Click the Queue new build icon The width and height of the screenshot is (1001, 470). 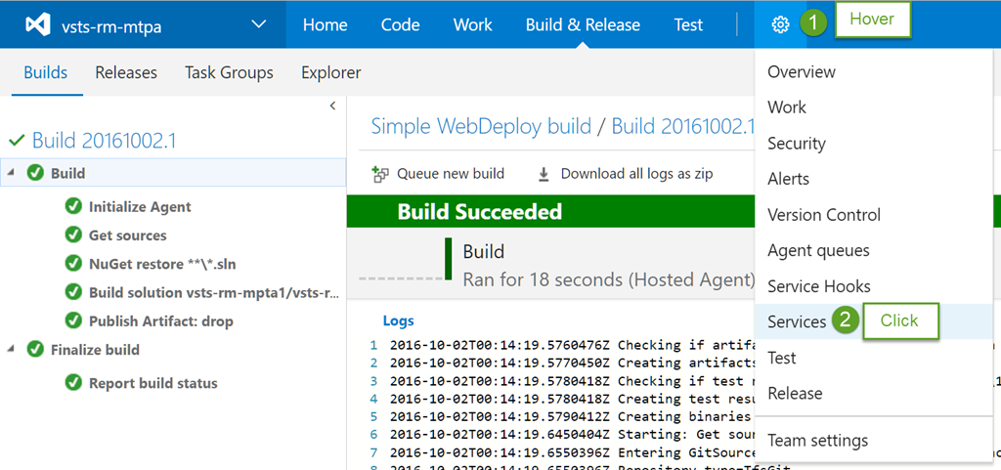380,174
